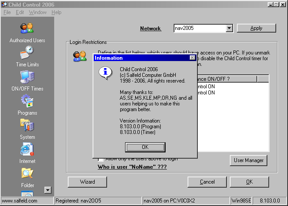The width and height of the screenshot is (288, 206).
Task: Open the Folder sidebar icon
Action: 27,173
